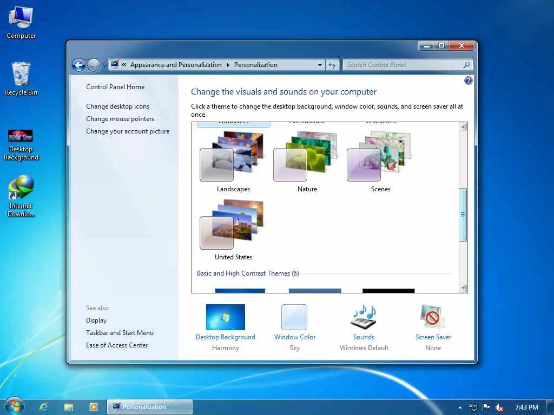The width and height of the screenshot is (554, 415).
Task: Click the Forward navigation arrow button
Action: (94, 65)
